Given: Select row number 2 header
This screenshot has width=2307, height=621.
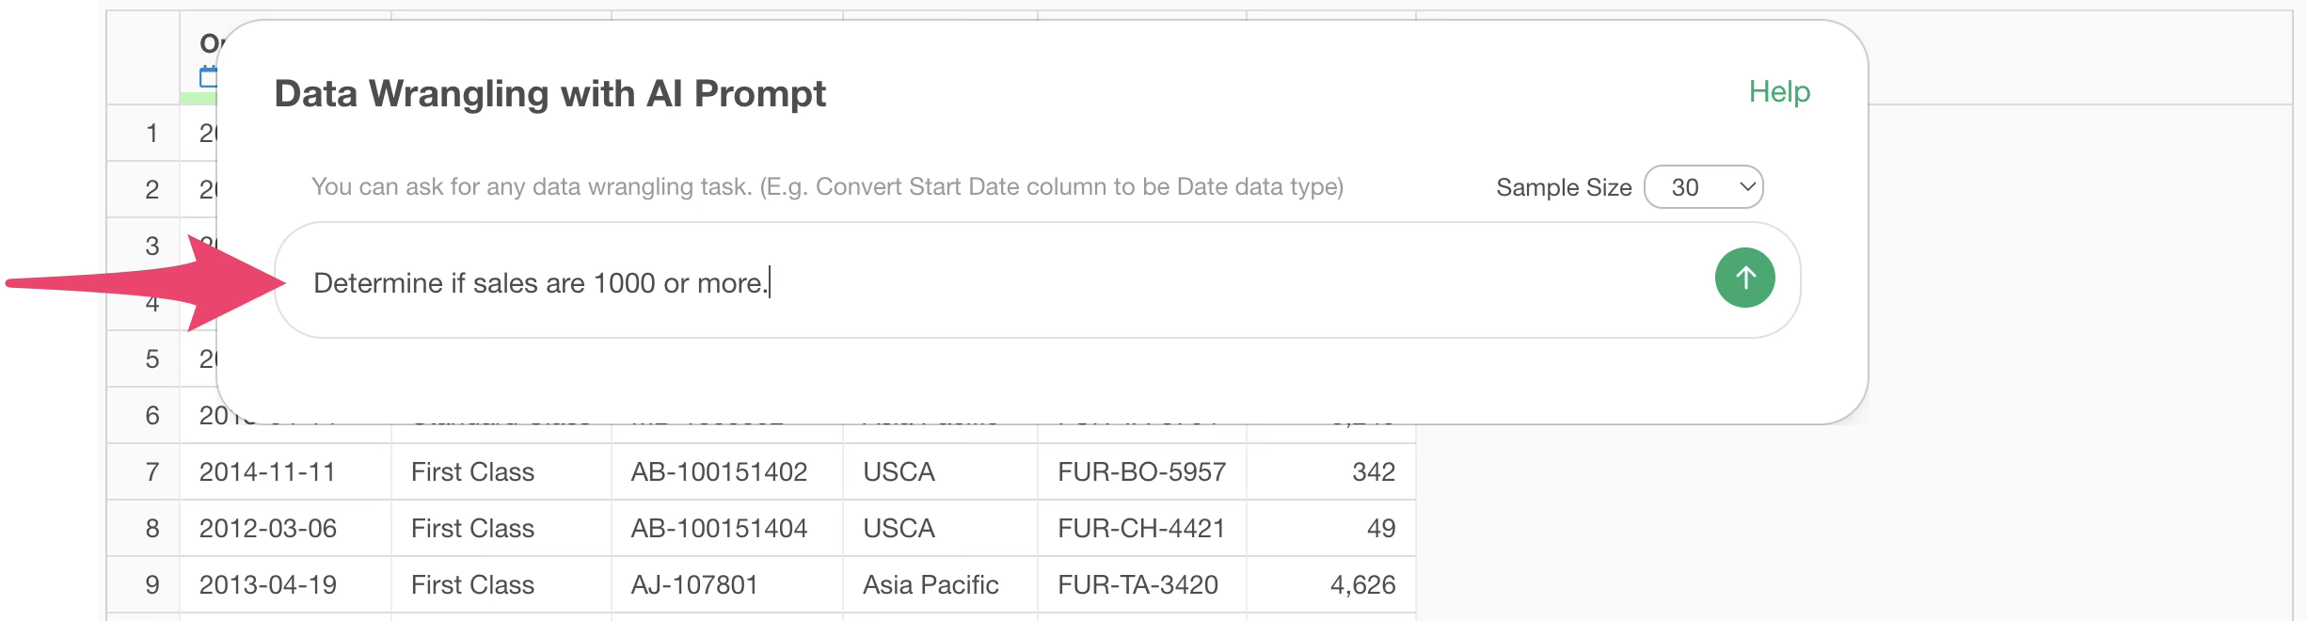Looking at the screenshot, I should [x=151, y=190].
